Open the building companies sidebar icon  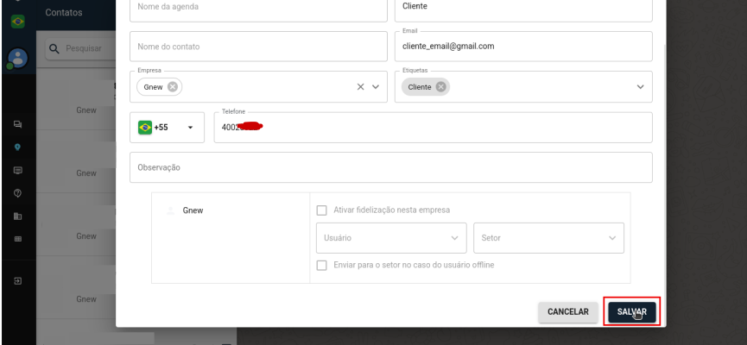(x=17, y=216)
